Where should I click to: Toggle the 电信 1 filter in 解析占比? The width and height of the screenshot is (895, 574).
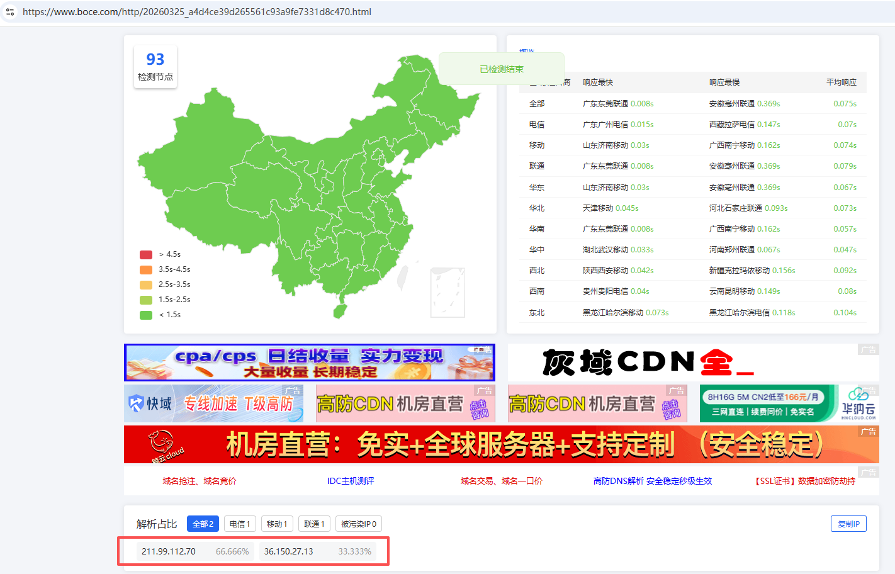pos(240,523)
